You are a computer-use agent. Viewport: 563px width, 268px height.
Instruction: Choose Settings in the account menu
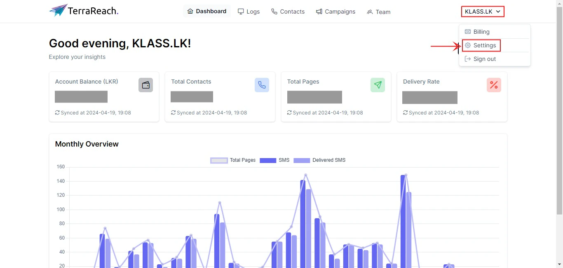coord(495,45)
